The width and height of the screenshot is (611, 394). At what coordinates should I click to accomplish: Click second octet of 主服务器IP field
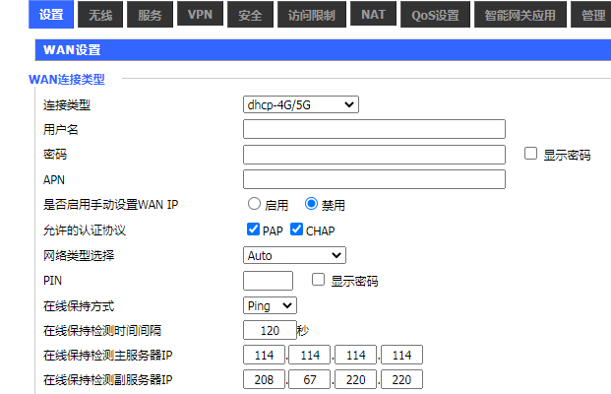[310, 355]
